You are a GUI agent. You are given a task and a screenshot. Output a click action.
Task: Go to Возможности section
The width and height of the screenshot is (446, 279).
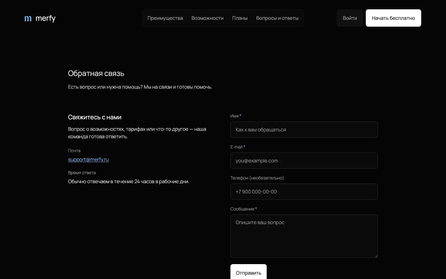point(208,18)
